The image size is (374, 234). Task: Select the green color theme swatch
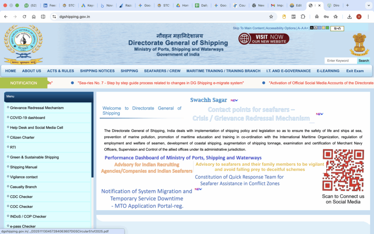[x=327, y=28]
